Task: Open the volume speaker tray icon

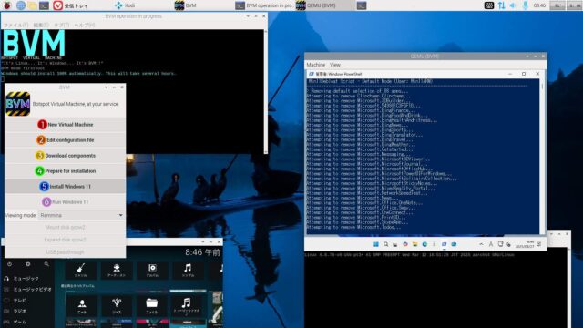Action: (513, 5)
